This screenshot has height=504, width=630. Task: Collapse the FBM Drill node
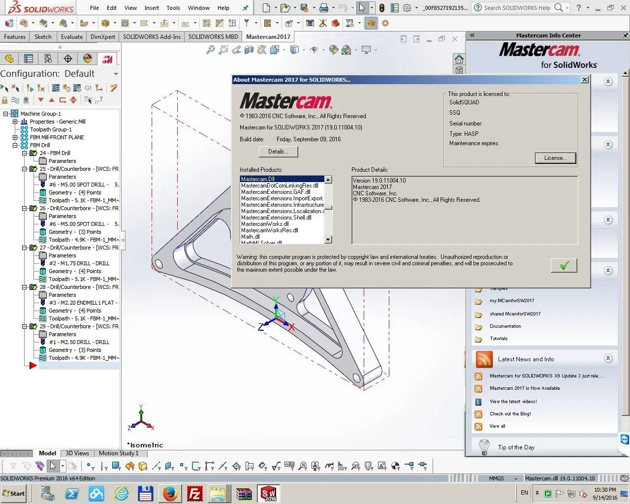[15, 145]
